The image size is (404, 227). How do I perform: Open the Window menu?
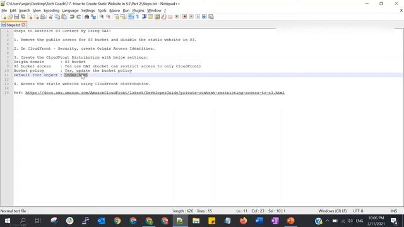pyautogui.click(x=154, y=11)
